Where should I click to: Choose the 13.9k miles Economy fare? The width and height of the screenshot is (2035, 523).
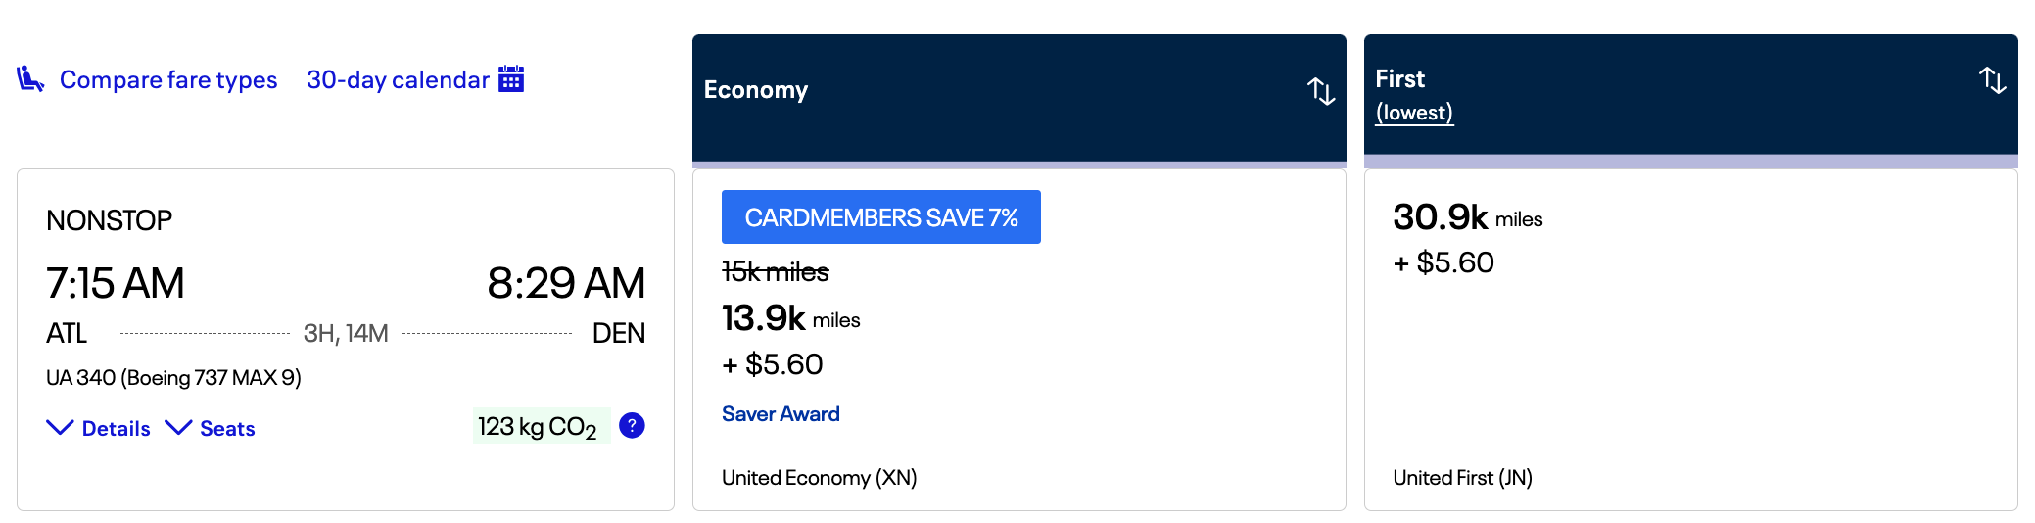click(790, 319)
